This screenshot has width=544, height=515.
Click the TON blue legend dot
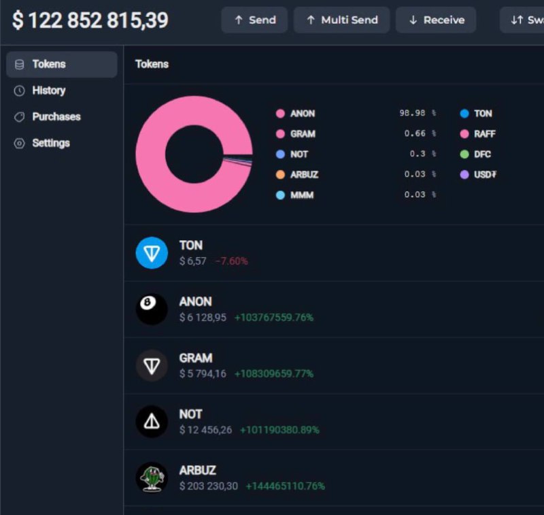coord(464,114)
